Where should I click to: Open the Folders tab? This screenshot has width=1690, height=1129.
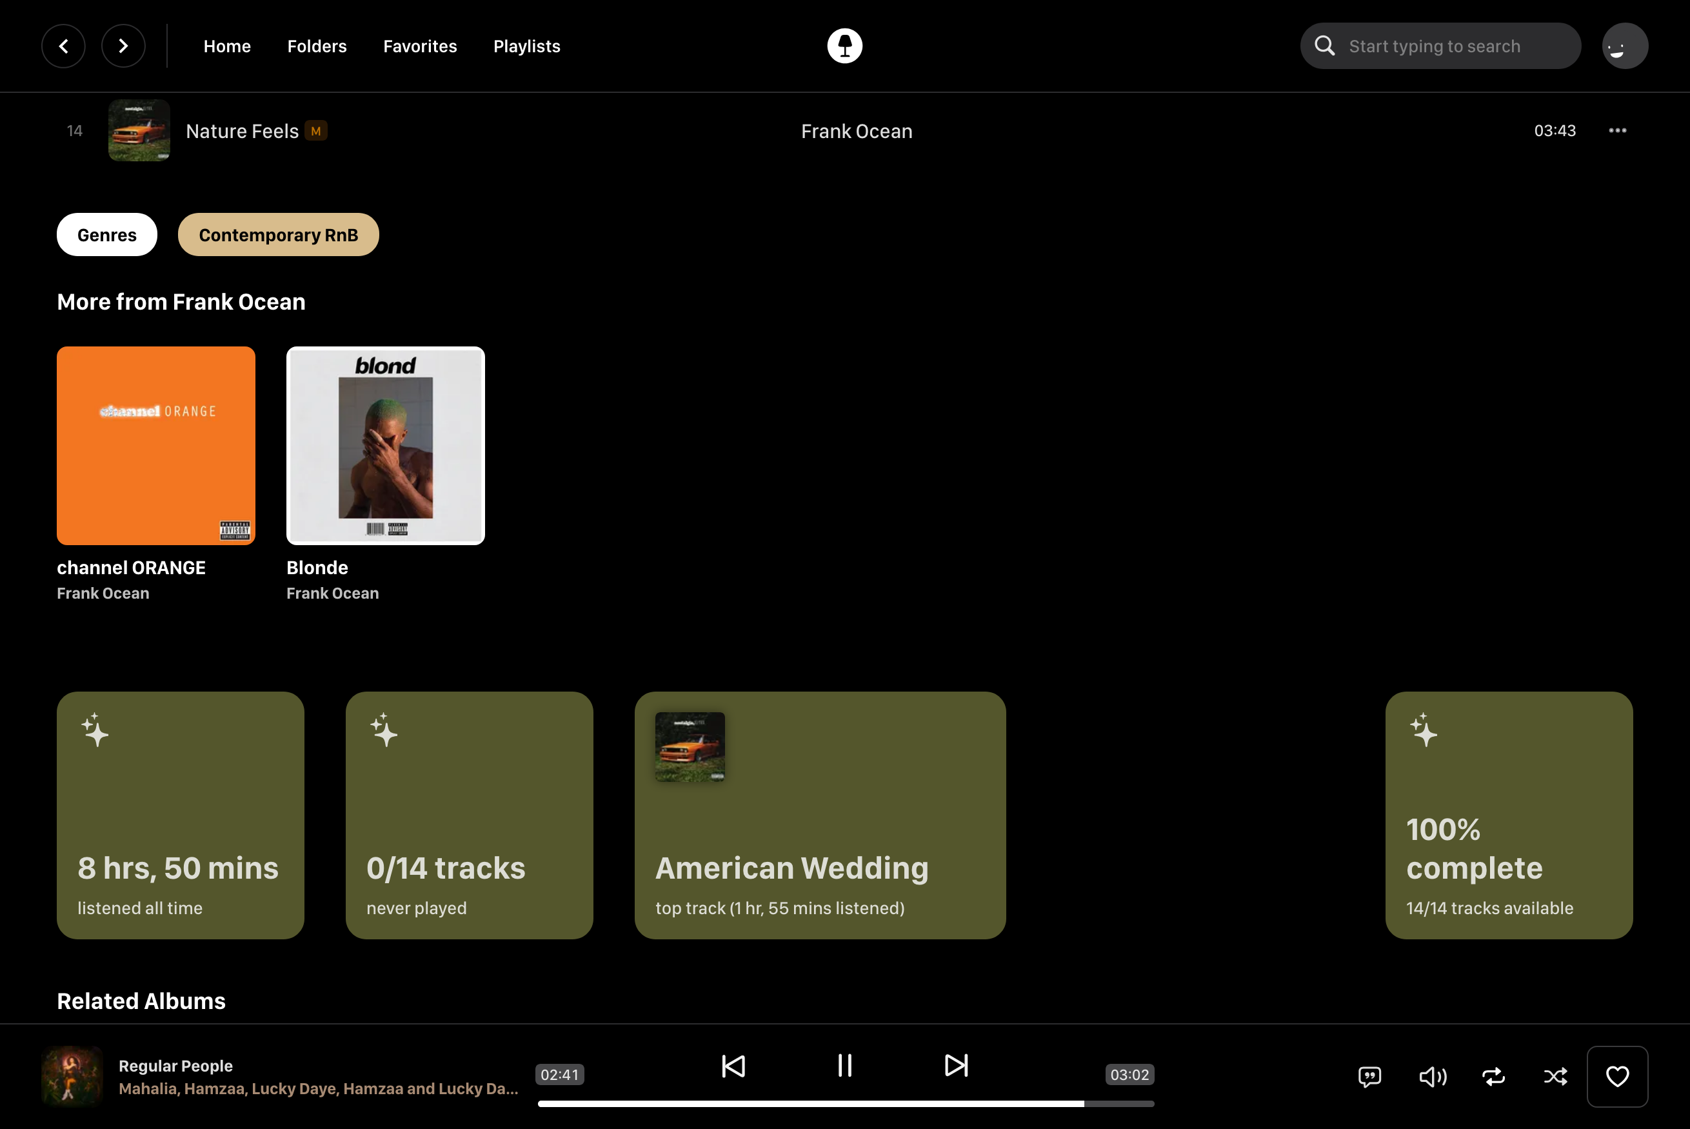tap(317, 46)
